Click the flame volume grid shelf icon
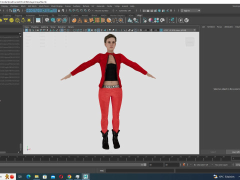This screenshot has width=240, height=180. tap(65, 20)
